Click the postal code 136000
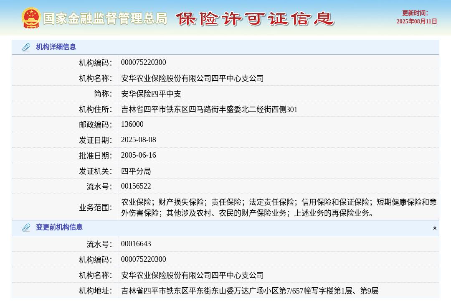The height and width of the screenshot is (304, 451). point(132,124)
